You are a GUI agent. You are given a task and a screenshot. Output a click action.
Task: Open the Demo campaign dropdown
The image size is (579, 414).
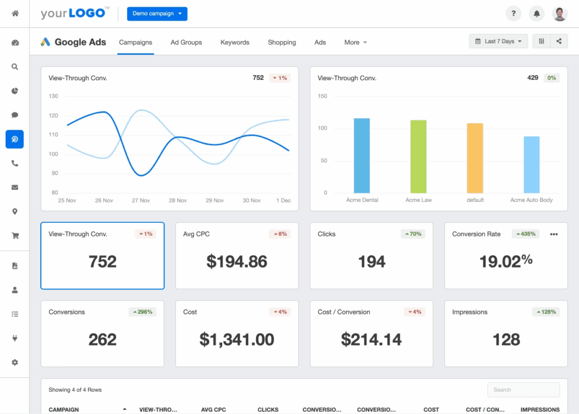click(157, 14)
